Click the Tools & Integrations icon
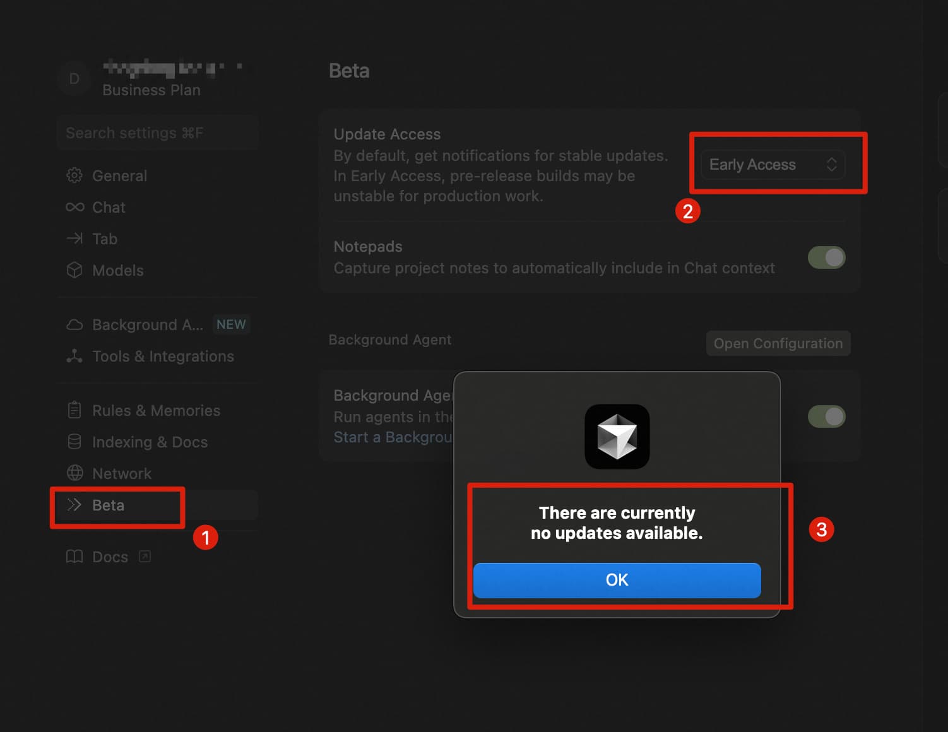The image size is (948, 732). (x=74, y=356)
